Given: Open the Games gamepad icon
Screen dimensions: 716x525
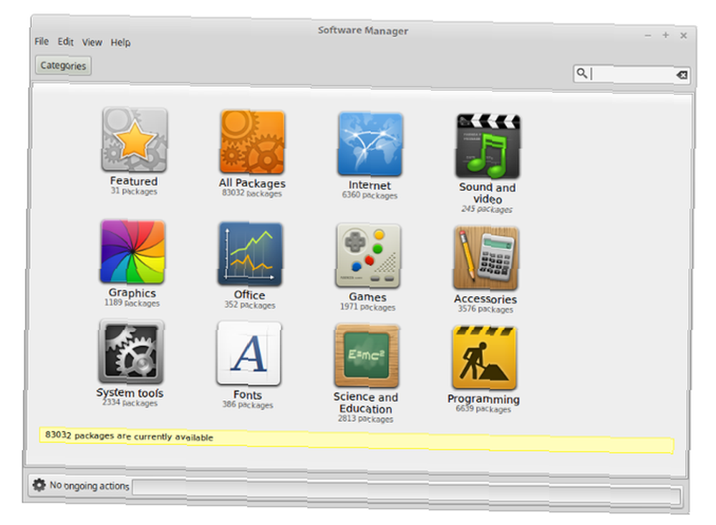Looking at the screenshot, I should (x=368, y=255).
